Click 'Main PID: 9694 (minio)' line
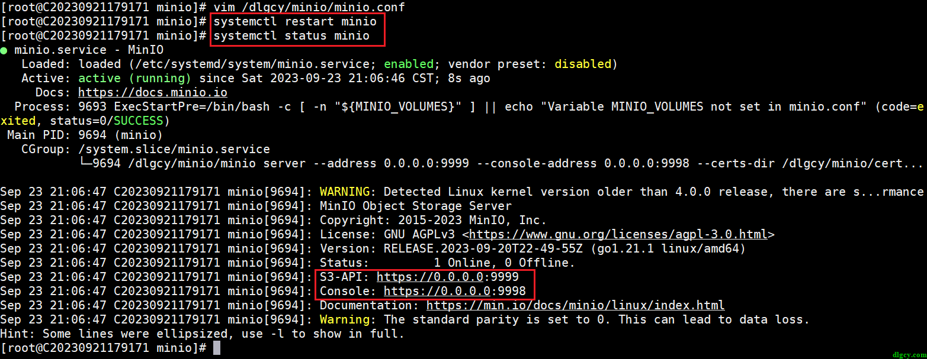927x359 pixels. click(x=85, y=135)
